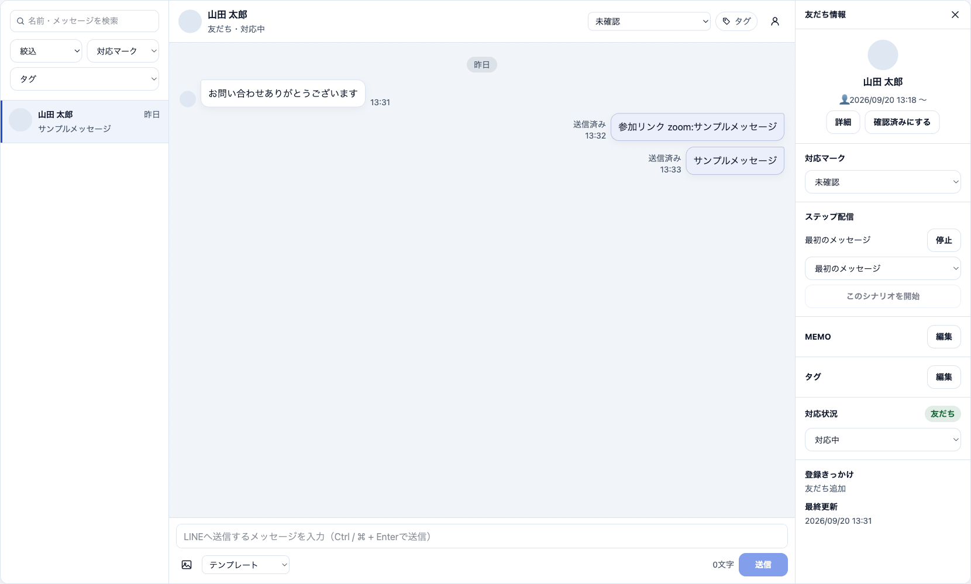Click the 友だち追加 registration text
The image size is (971, 584).
[x=825, y=489]
